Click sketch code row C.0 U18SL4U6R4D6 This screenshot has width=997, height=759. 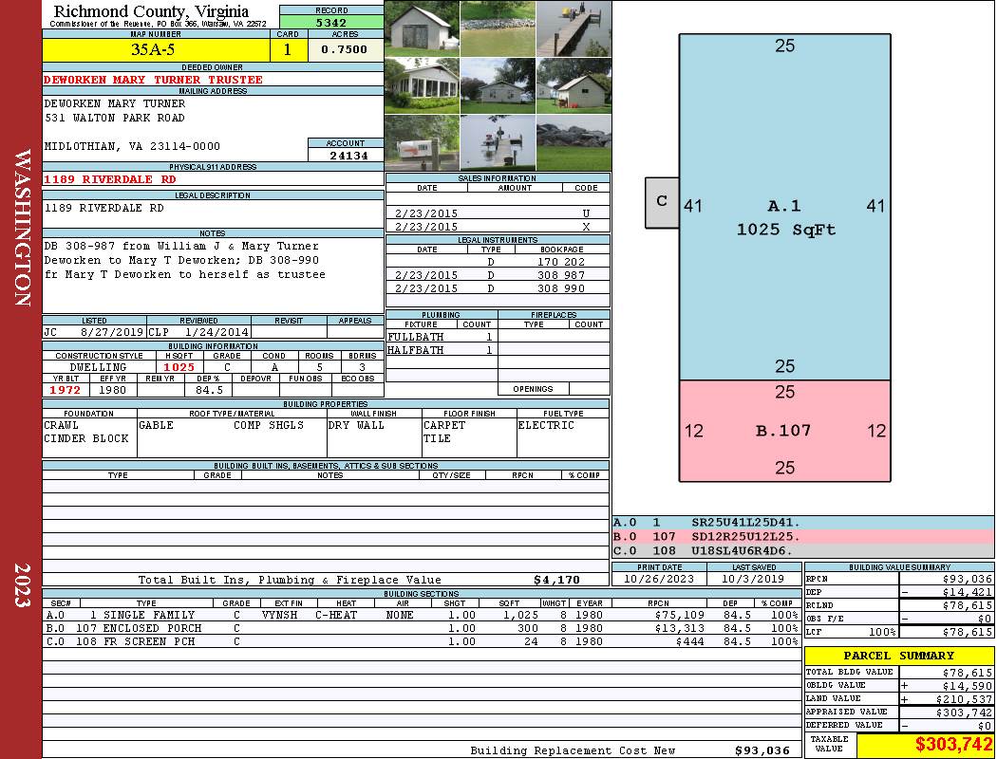pyautogui.click(x=803, y=550)
